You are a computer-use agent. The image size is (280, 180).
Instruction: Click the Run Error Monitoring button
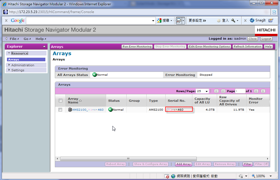pos(137,47)
